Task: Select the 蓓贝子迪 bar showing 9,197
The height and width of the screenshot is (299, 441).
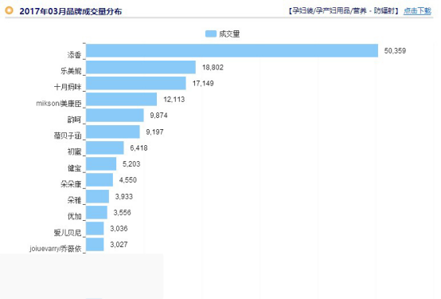Action: click(113, 132)
